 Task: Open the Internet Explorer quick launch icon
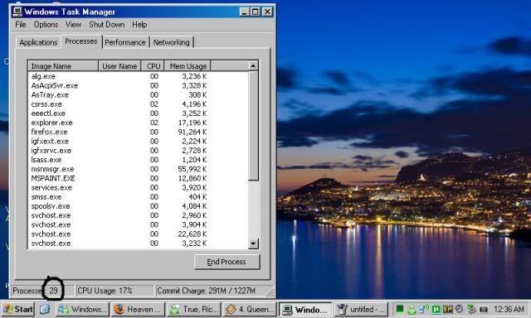45,309
